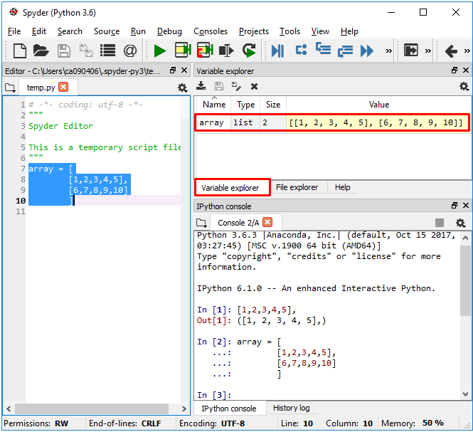Expand the rightmost toolbar overflow chevron
Screen dimensions: 473x432
tap(467, 51)
